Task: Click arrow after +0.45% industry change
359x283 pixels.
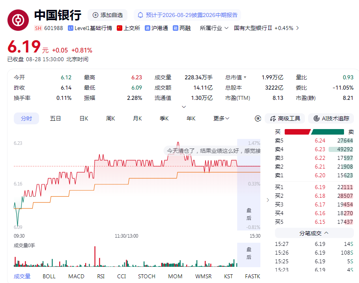Action: coord(297,28)
